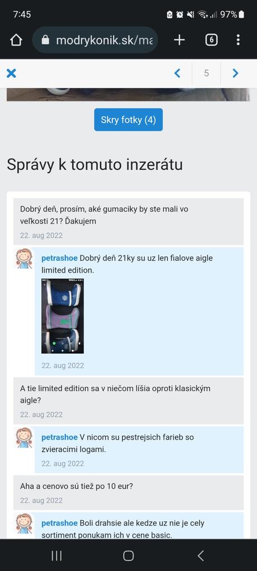Open a new tab with plus icon
Viewport: 257px width, 571px height.
tap(179, 40)
